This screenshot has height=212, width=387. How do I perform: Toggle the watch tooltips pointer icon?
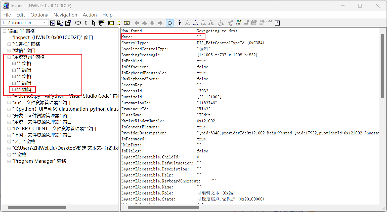(x=101, y=23)
